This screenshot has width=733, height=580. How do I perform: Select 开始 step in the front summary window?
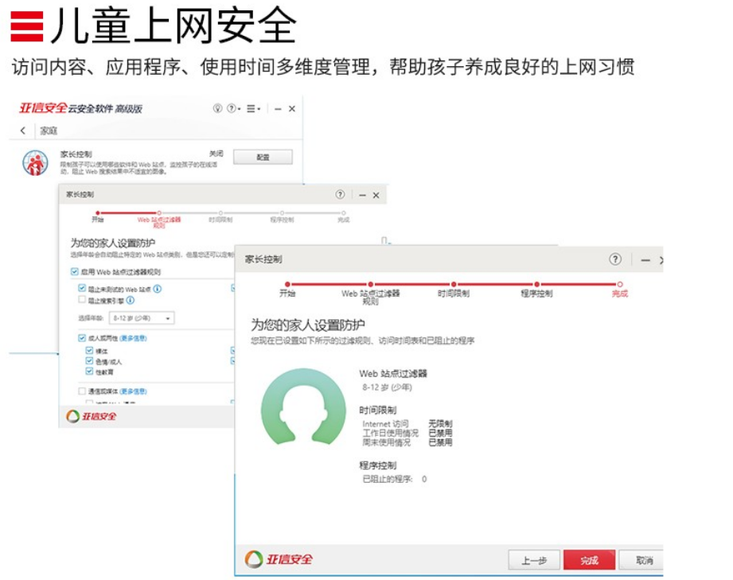(287, 290)
